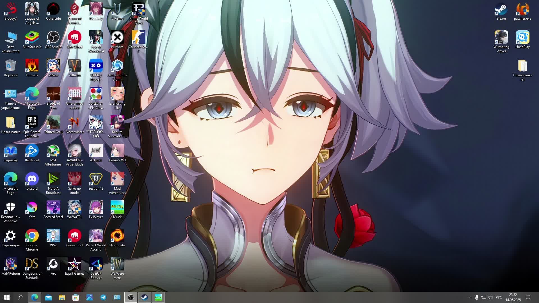This screenshot has height=303, width=539.
Task: Select the Tainted Grail icon
Action: click(x=53, y=125)
